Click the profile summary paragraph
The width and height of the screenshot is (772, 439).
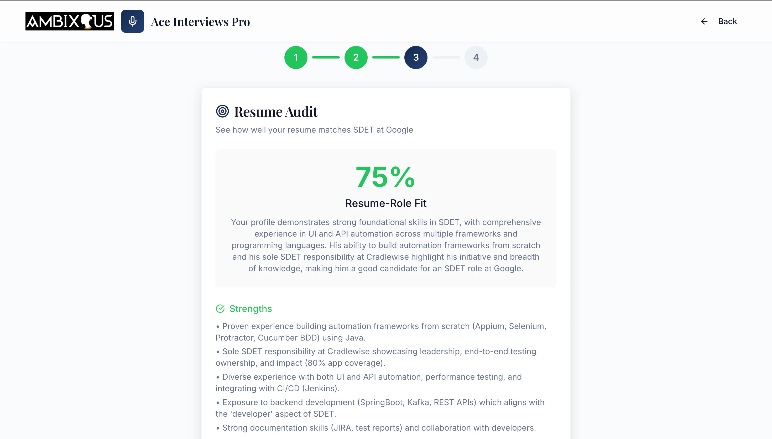coord(385,245)
